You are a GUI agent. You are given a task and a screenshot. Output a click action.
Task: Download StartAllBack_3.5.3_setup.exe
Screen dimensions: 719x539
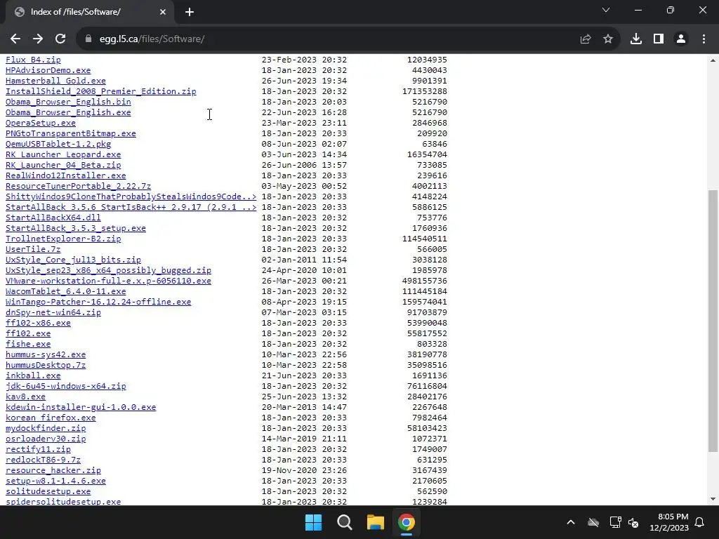click(76, 228)
